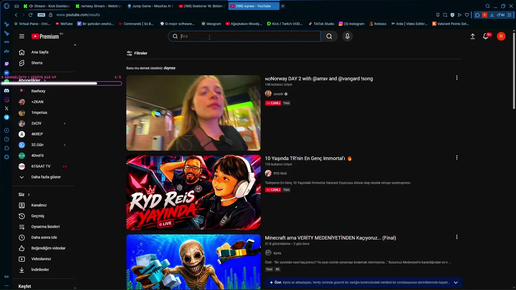Open Telegram in the Opera sidebar

[x=6, y=117]
